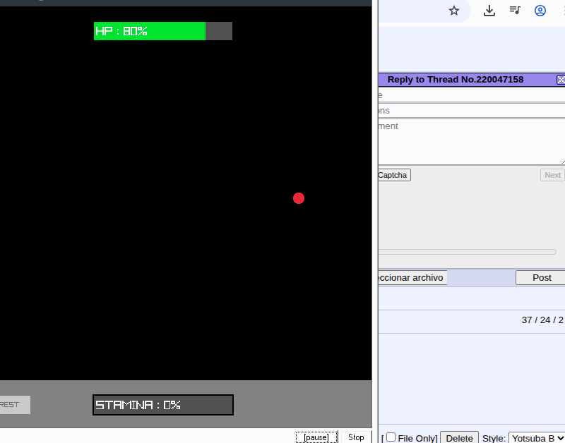The width and height of the screenshot is (565, 443).
Task: Click the greyed Next button
Action: tap(552, 175)
